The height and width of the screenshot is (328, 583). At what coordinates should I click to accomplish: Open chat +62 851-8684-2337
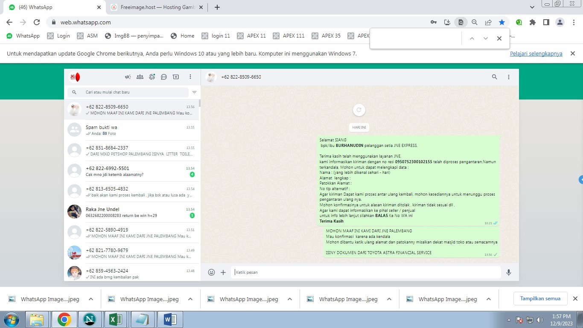pos(131,151)
